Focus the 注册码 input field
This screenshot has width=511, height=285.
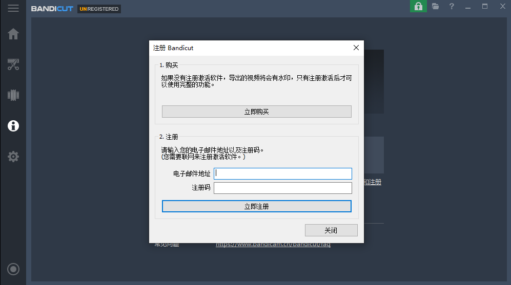coord(282,188)
